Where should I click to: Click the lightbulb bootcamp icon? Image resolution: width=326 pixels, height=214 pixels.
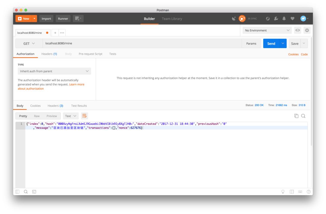[283, 192]
